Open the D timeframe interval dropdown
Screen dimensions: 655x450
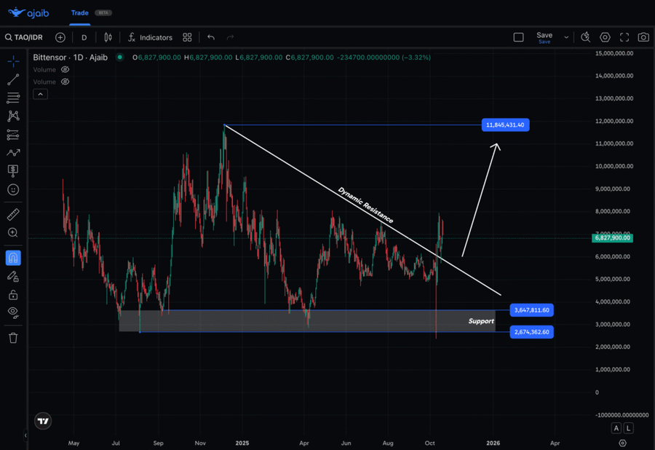point(84,37)
